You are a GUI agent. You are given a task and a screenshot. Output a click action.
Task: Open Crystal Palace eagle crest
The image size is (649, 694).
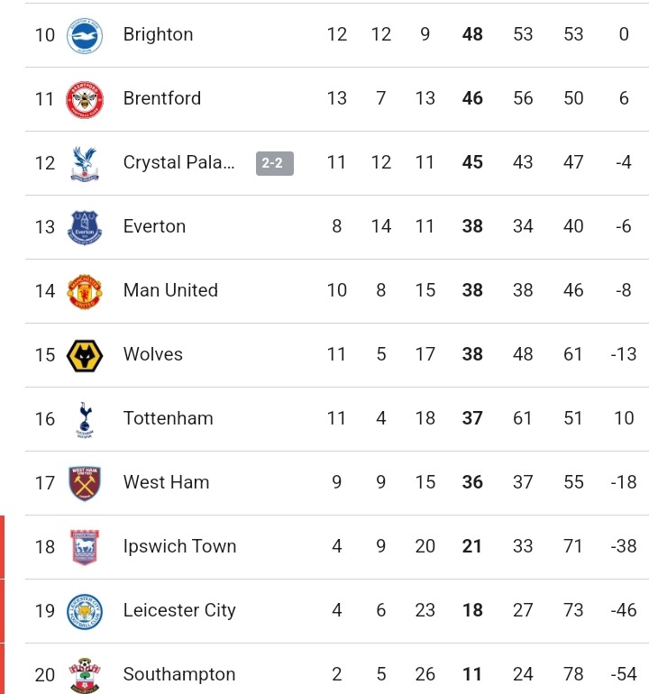(85, 164)
